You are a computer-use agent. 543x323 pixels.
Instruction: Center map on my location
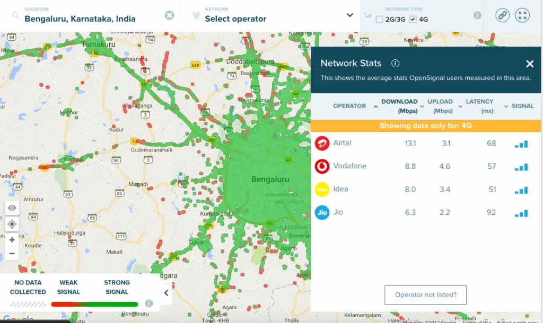[x=12, y=224]
